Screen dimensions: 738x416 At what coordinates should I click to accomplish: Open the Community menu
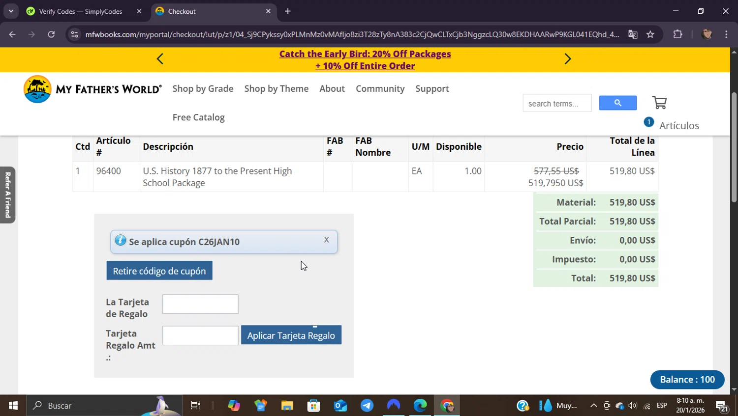380,89
